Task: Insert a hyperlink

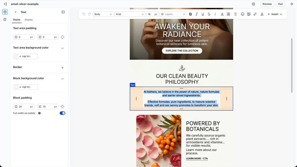Action: pyautogui.click(x=255, y=14)
